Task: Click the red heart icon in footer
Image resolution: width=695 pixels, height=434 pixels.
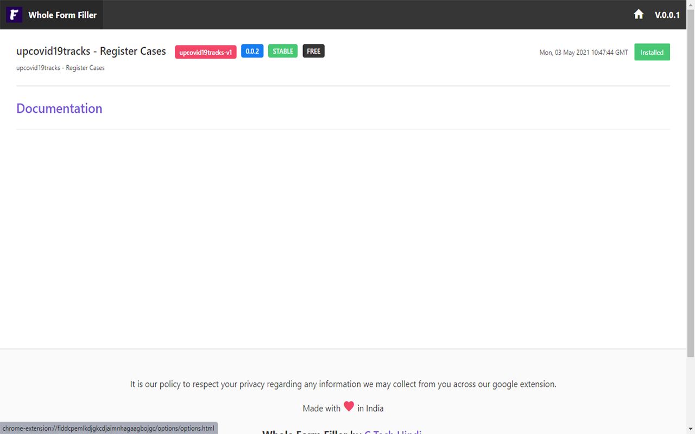Action: tap(349, 406)
